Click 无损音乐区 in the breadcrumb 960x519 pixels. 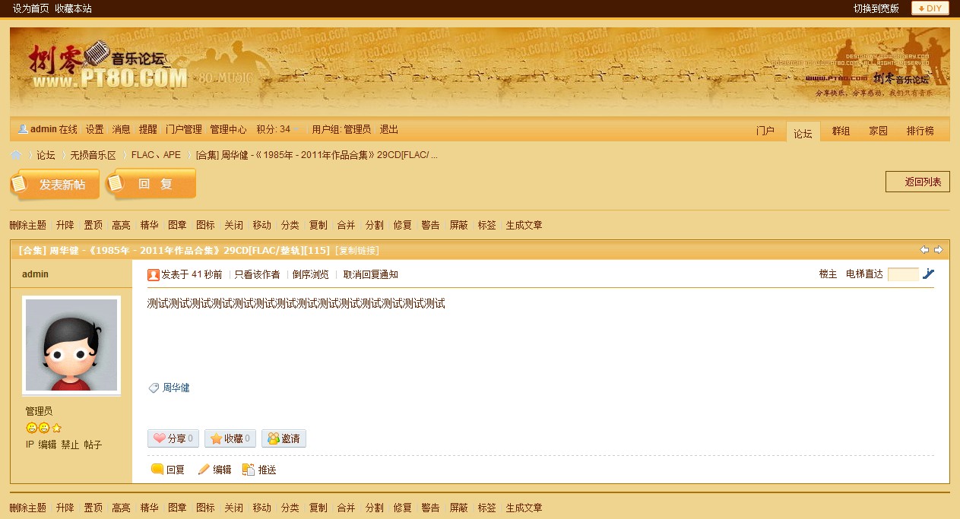pos(93,155)
